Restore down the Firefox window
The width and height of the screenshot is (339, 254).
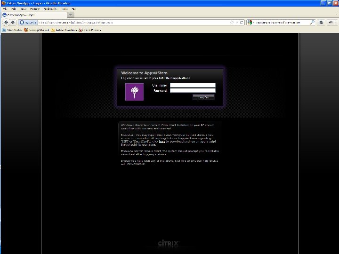(x=329, y=3)
